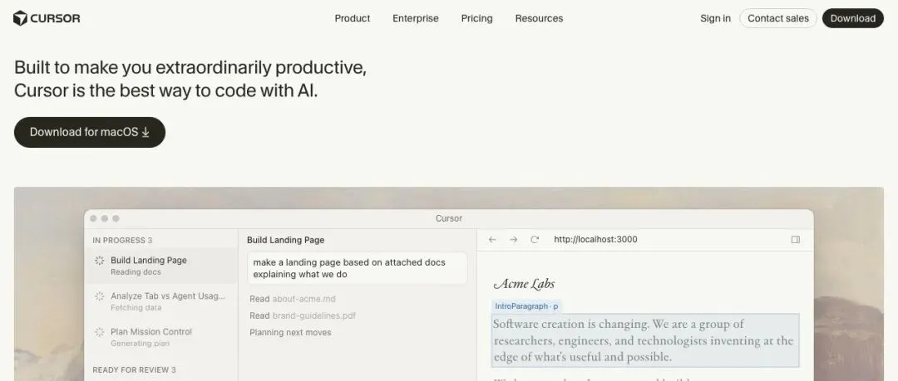This screenshot has height=381, width=898.
Task: Click the Acme Labs heading in preview
Action: [x=524, y=284]
